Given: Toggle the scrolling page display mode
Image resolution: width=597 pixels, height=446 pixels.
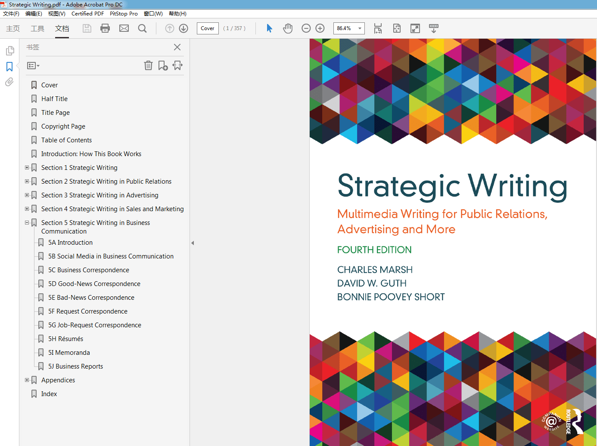Looking at the screenshot, I should [434, 28].
